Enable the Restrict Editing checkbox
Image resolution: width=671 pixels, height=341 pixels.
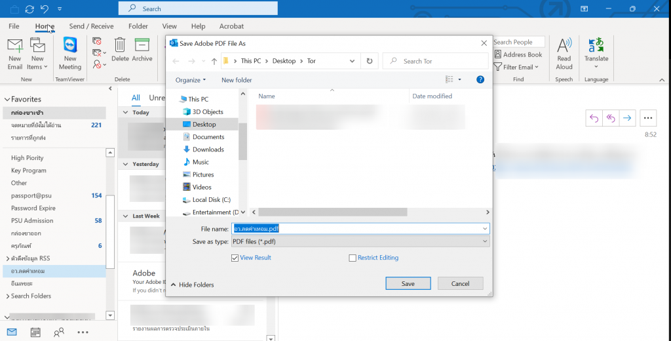coord(353,258)
